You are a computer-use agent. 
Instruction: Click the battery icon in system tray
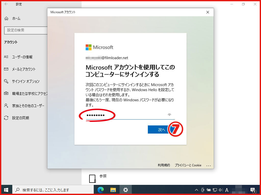click(x=208, y=190)
